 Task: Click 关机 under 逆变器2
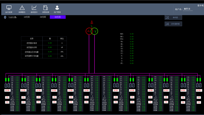click(23, 98)
